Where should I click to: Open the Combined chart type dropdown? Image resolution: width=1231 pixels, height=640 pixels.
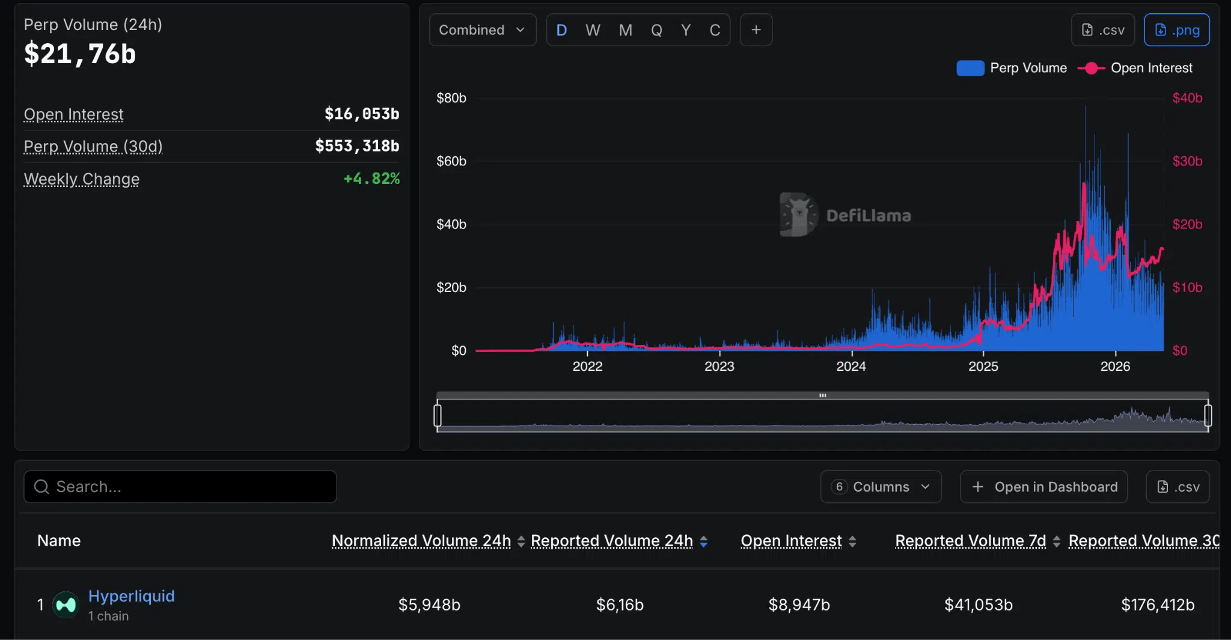pos(483,30)
